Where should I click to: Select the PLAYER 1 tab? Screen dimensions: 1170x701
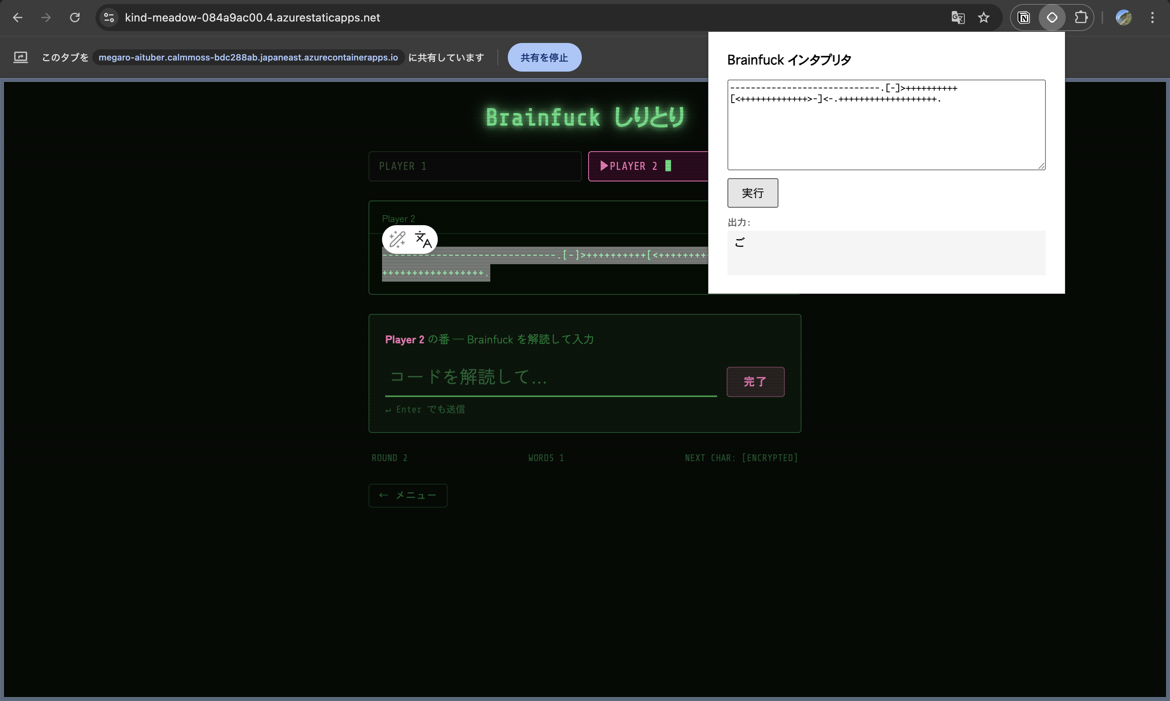click(474, 166)
